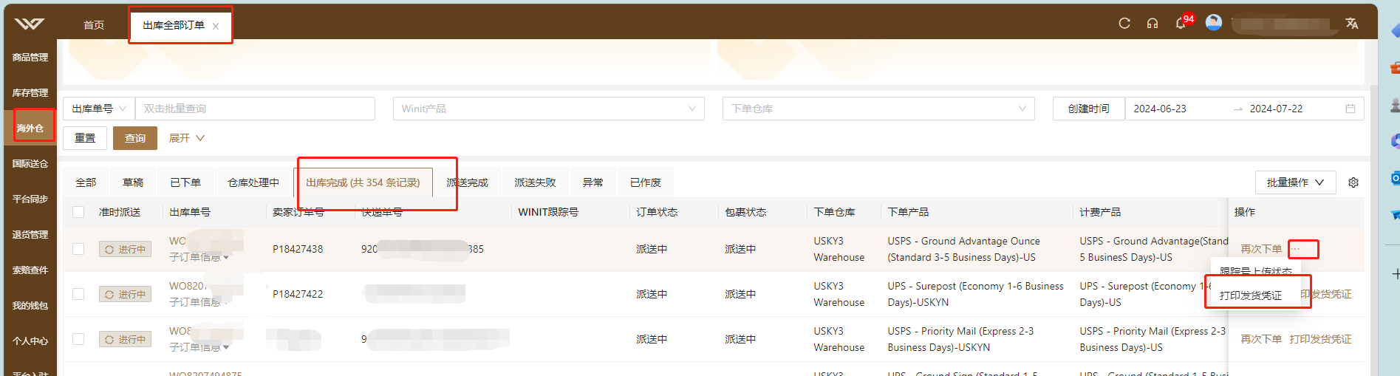Viewport: 1400px width, 376px height.
Task: Open notifications bell with 94 badge
Action: [1181, 23]
